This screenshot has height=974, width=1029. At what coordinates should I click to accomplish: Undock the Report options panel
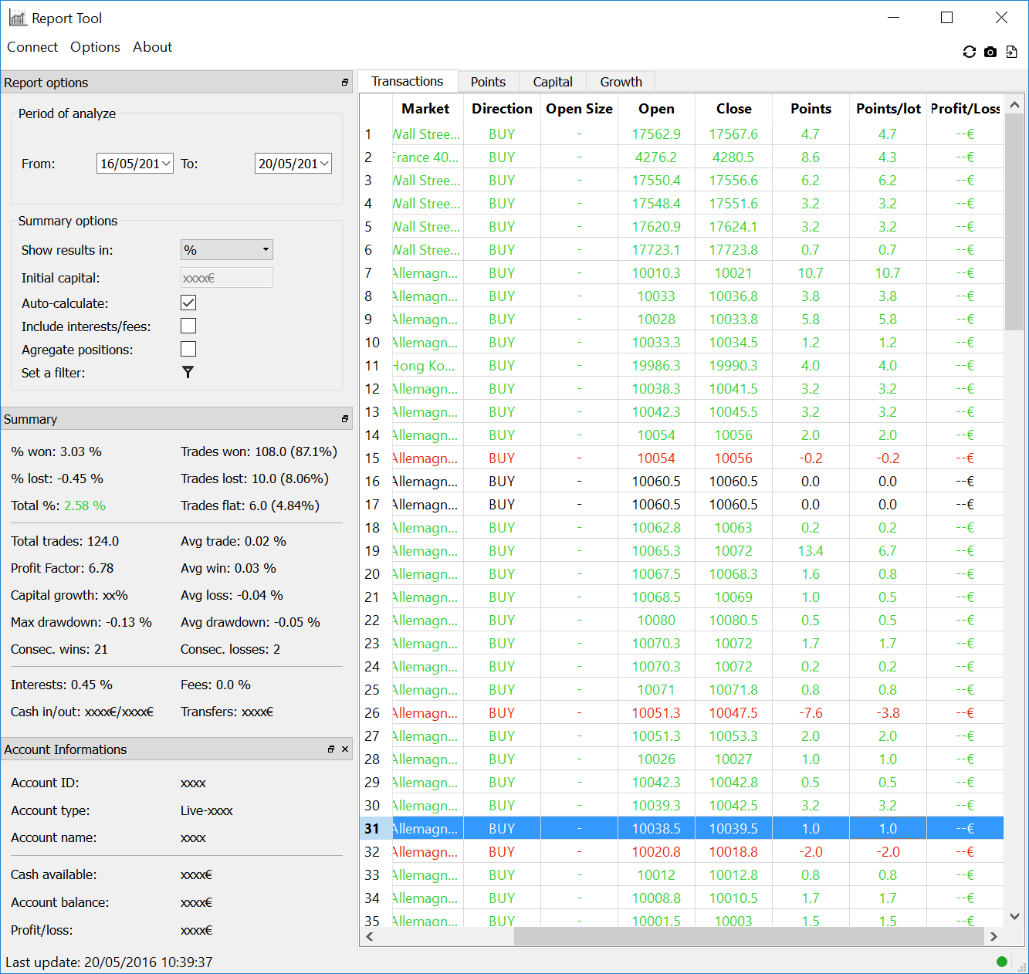(x=345, y=83)
